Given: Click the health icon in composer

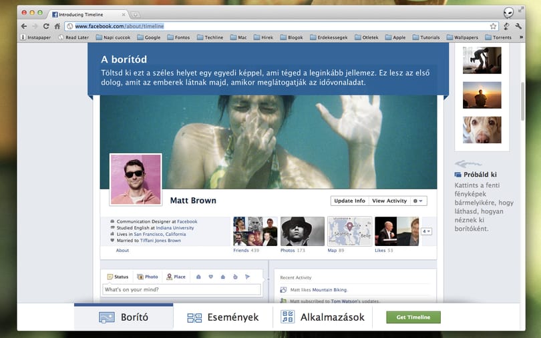Looking at the screenshot, I should (x=235, y=277).
